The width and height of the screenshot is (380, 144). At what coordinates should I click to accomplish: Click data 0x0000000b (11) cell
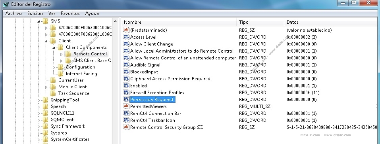coord(303,93)
